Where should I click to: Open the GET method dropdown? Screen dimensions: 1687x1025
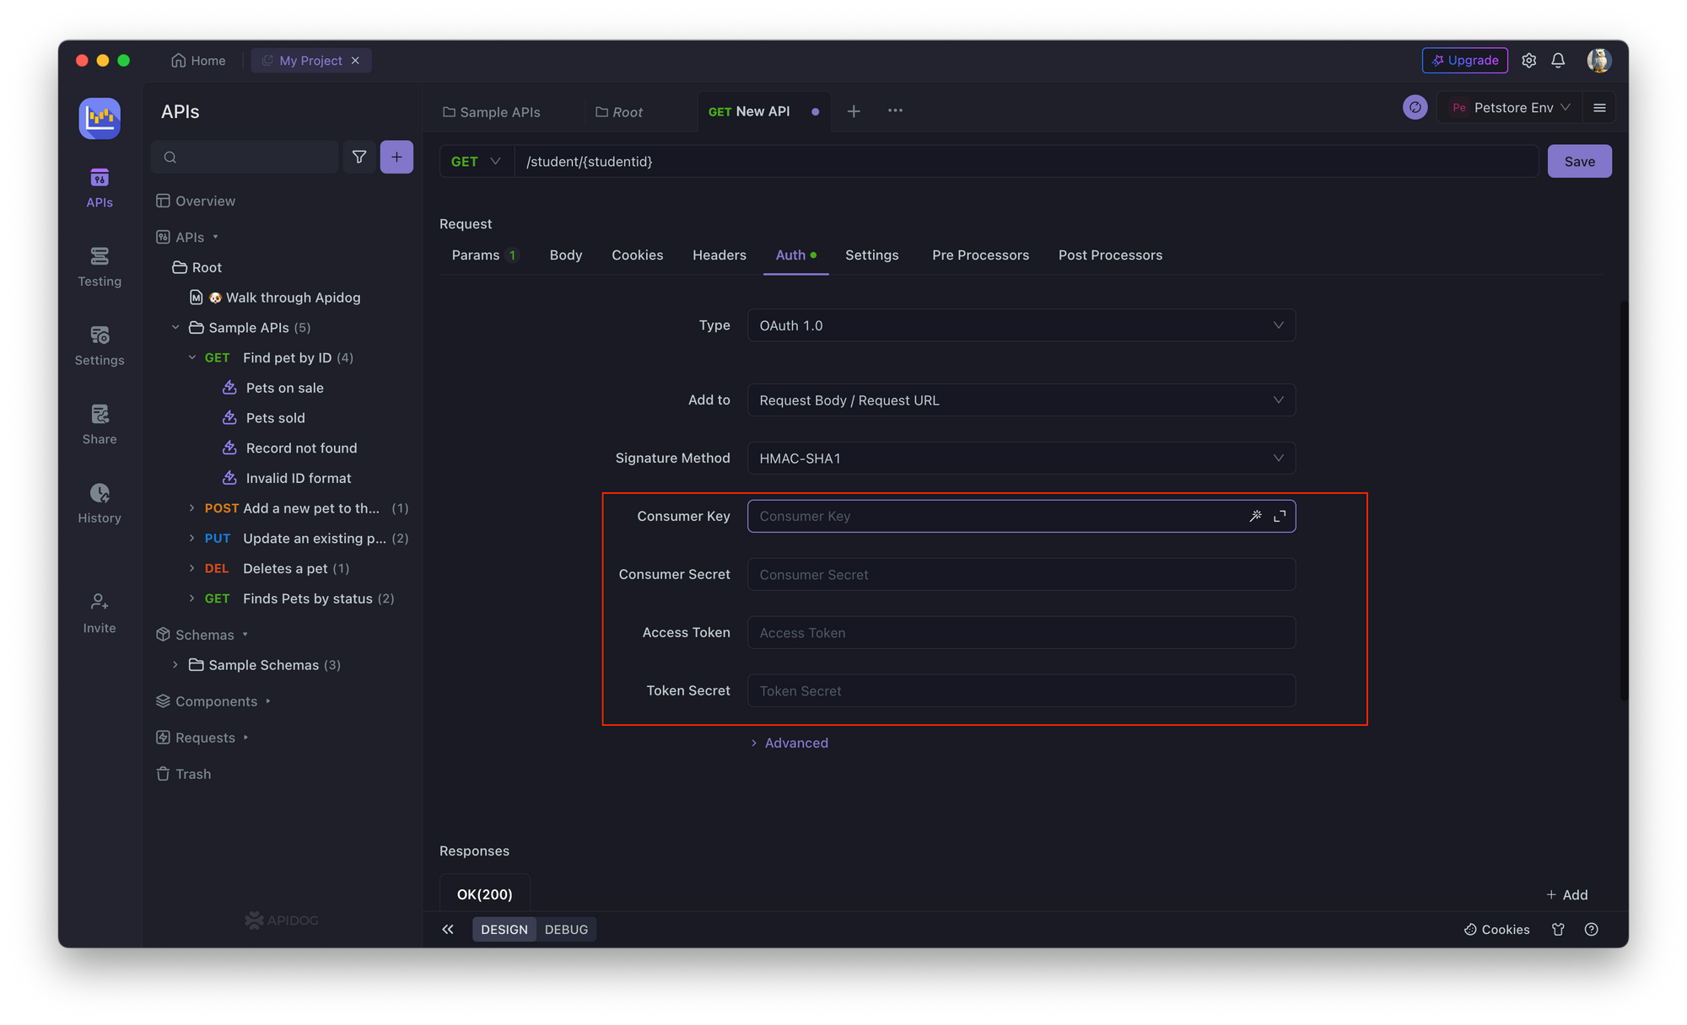(477, 161)
